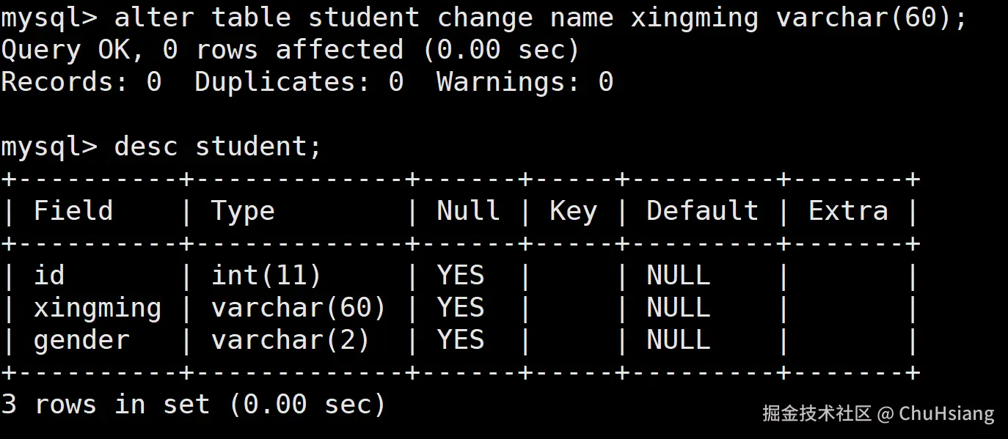Click the 'xingming' field cell in the table
This screenshot has height=439, width=1008.
pos(98,308)
